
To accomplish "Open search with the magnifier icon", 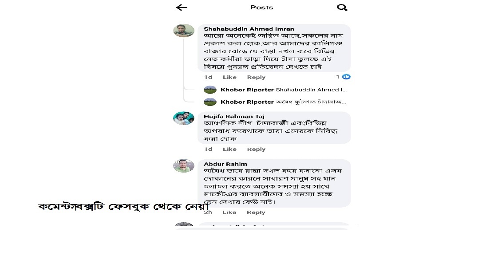I will coord(342,8).
